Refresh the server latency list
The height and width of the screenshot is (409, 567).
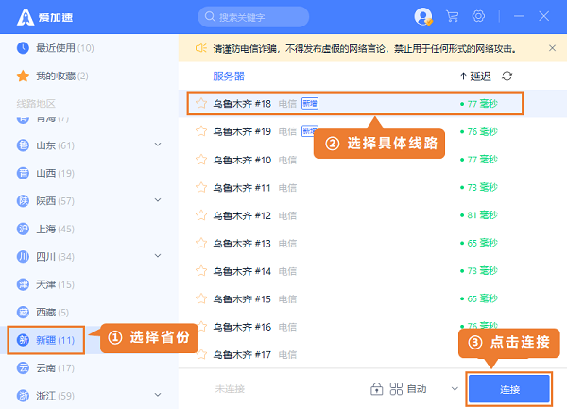pos(507,77)
